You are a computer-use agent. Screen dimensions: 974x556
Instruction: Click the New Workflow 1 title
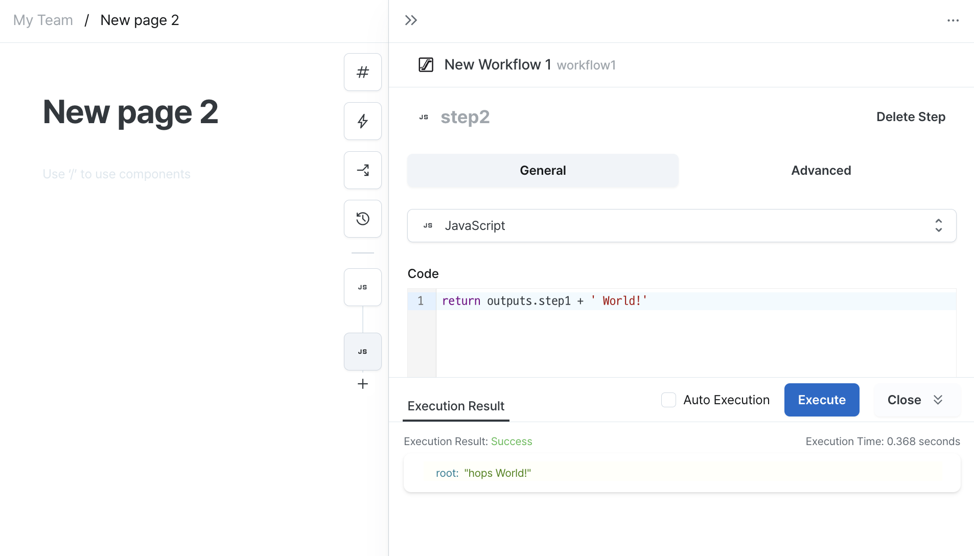[x=497, y=65]
